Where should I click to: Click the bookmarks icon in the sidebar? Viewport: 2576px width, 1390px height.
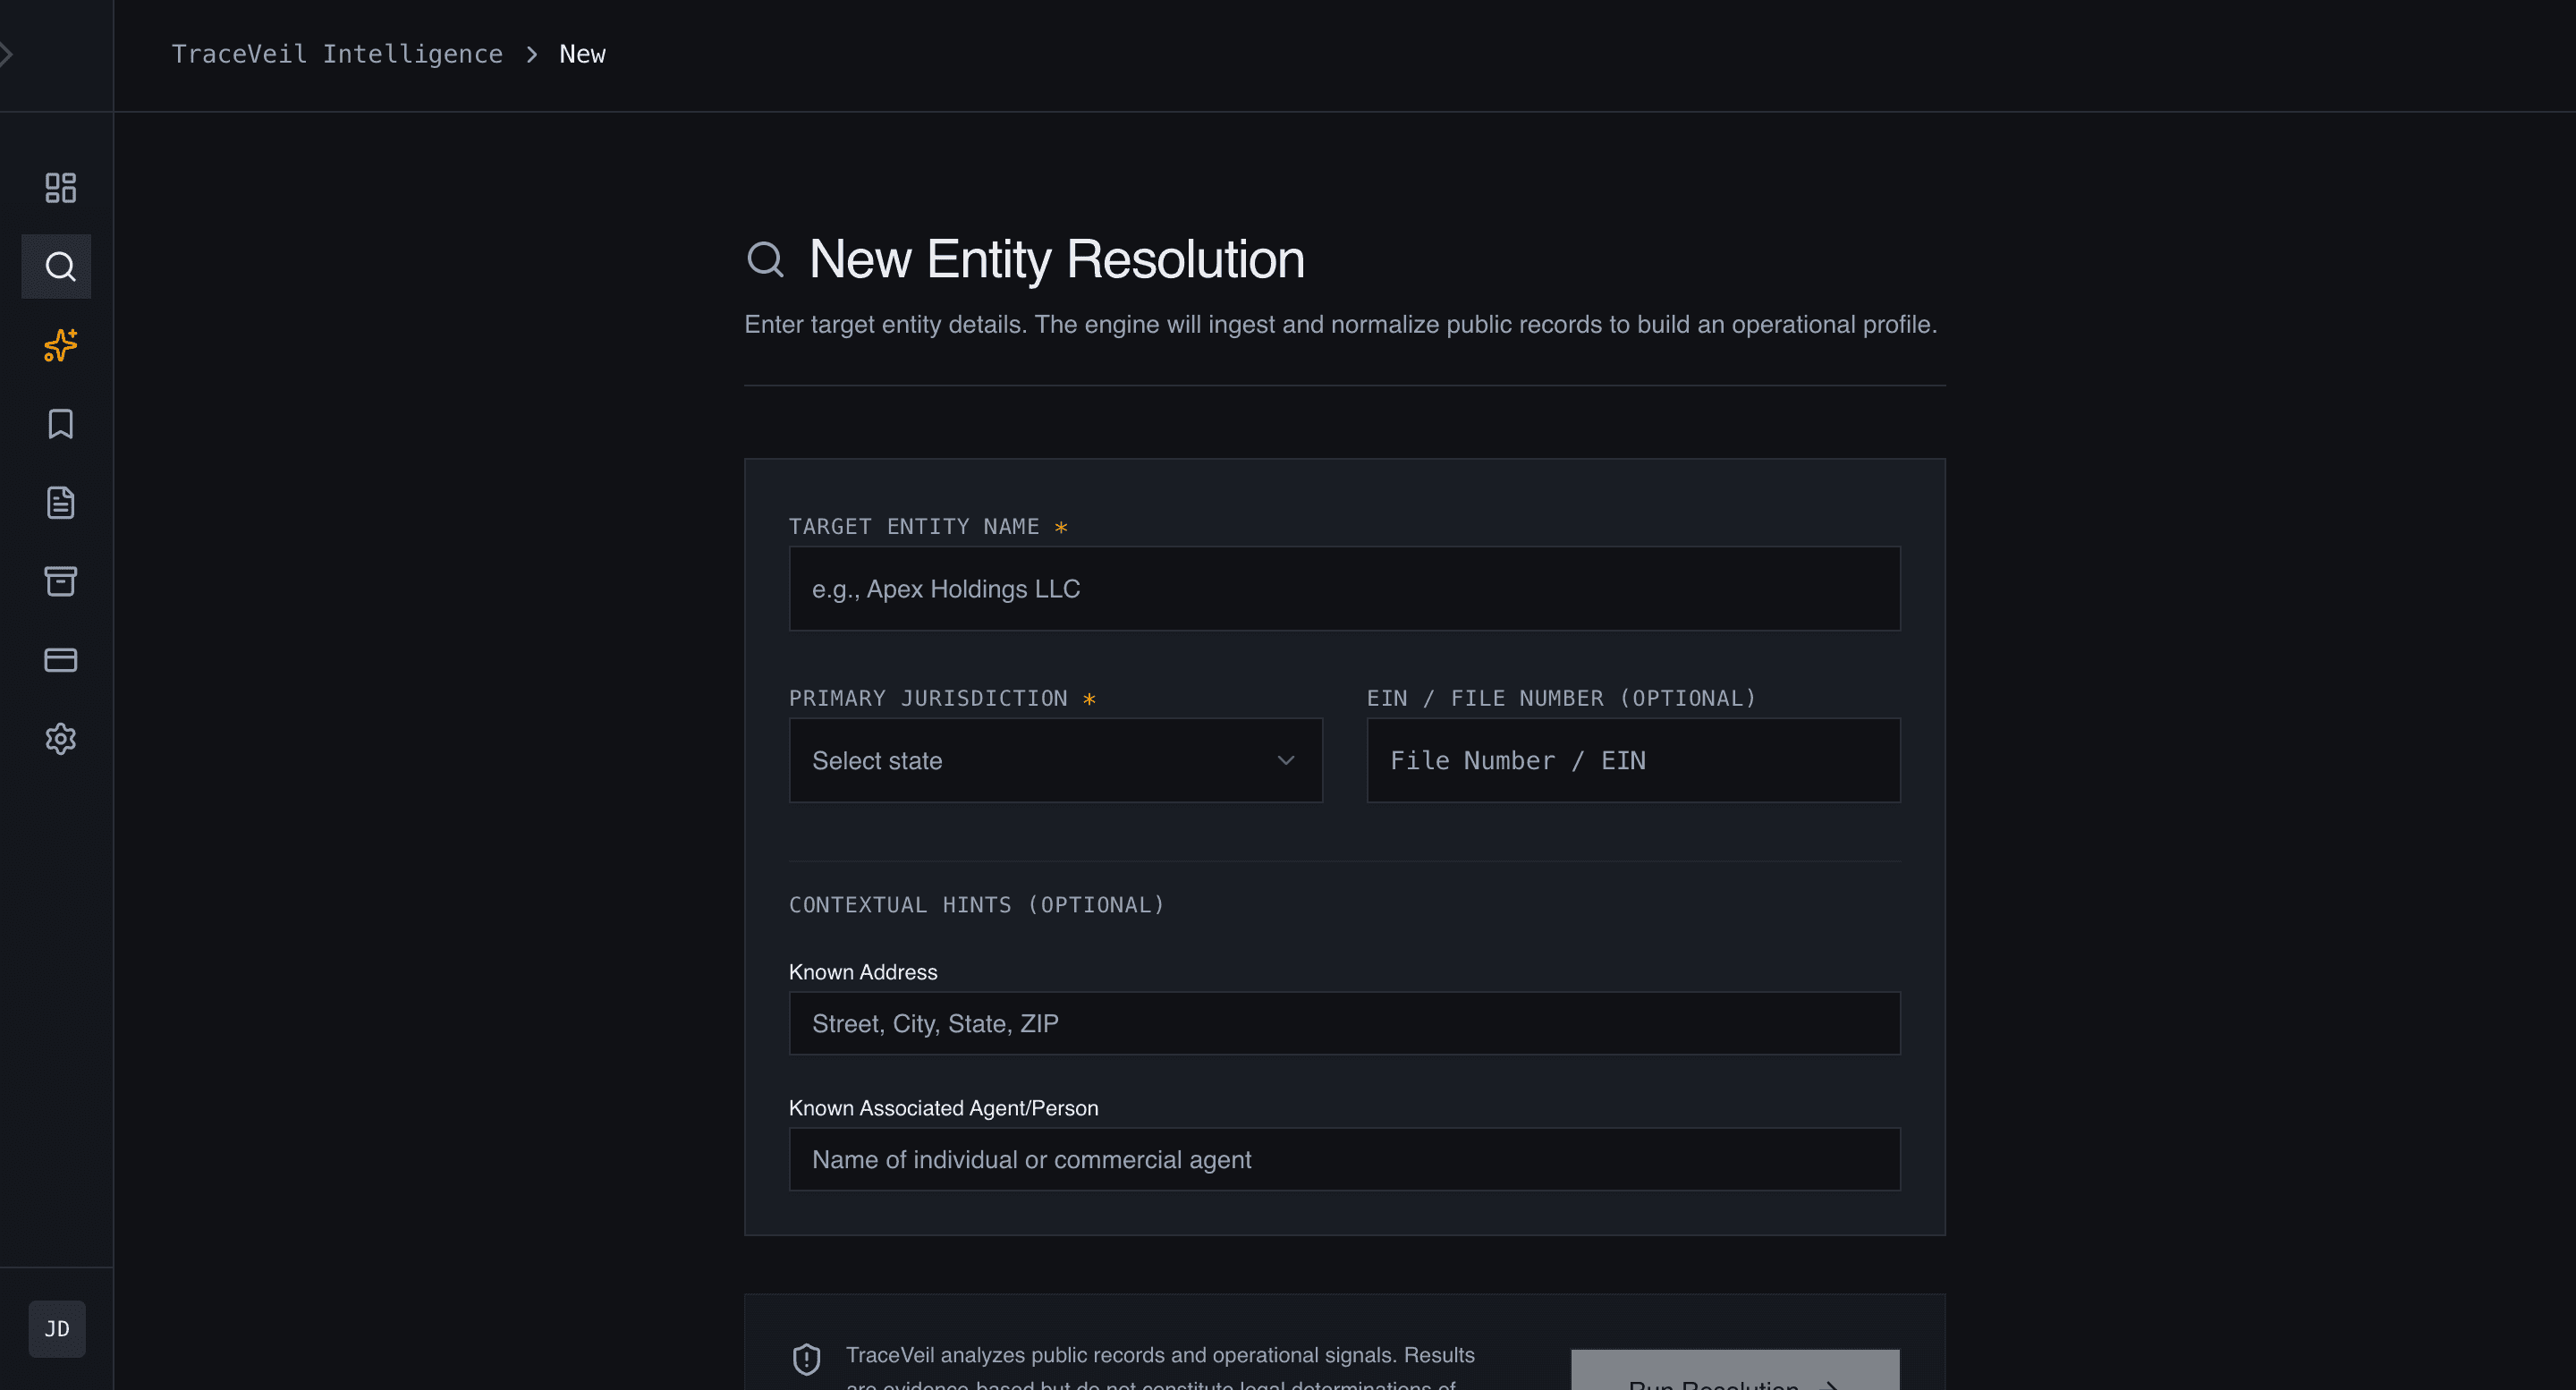pos(60,424)
